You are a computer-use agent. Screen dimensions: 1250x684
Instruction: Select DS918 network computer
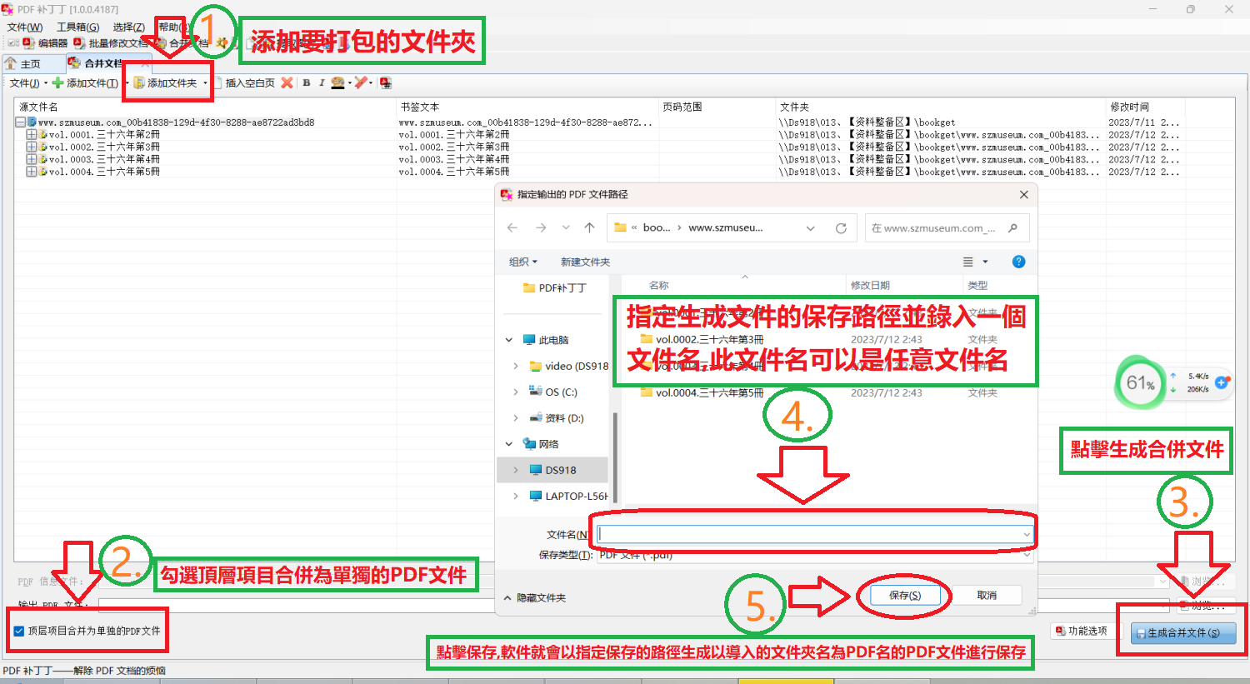pos(552,470)
